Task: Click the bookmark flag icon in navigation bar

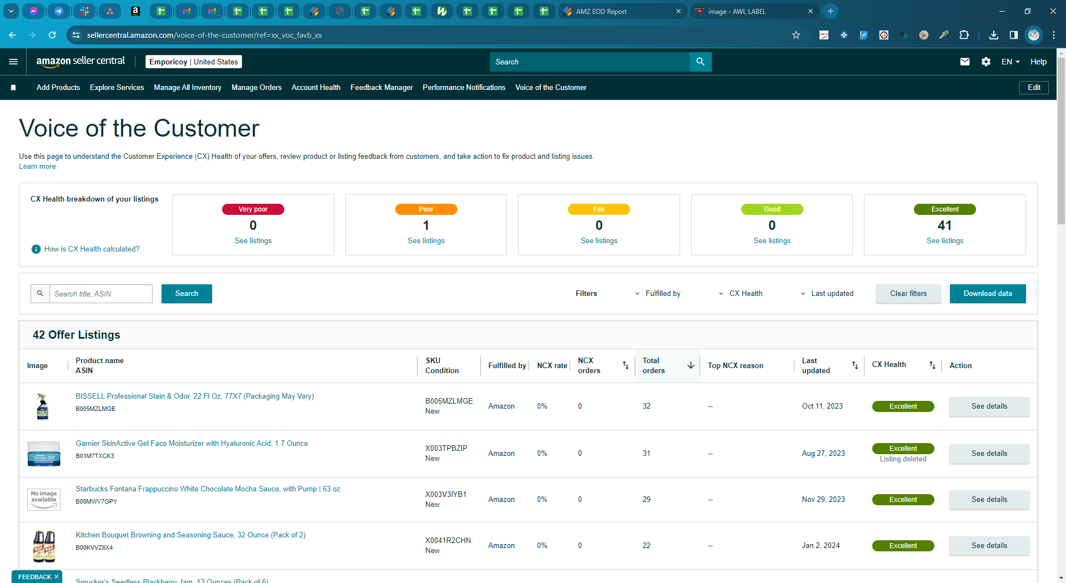Action: click(13, 88)
